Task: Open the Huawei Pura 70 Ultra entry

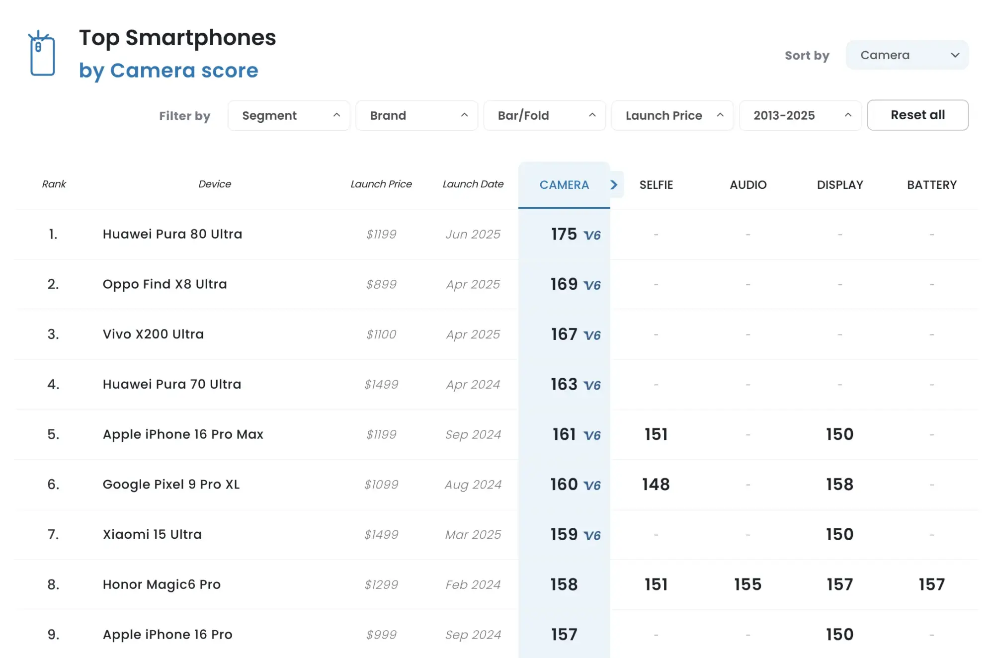Action: pyautogui.click(x=172, y=384)
